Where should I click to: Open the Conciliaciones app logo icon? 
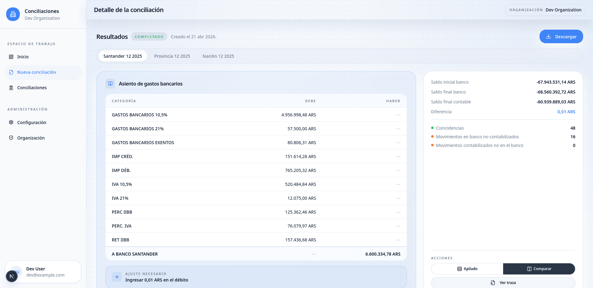click(x=13, y=14)
